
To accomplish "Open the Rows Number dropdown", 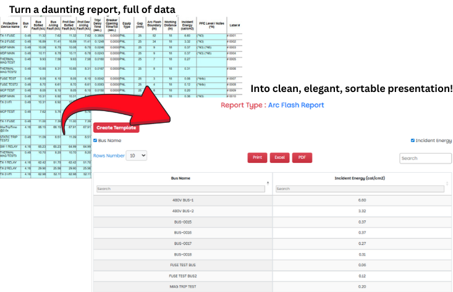I will [136, 156].
